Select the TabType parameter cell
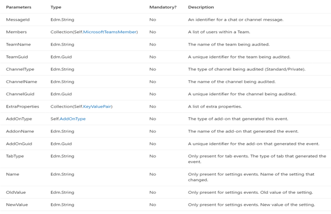 (15, 156)
